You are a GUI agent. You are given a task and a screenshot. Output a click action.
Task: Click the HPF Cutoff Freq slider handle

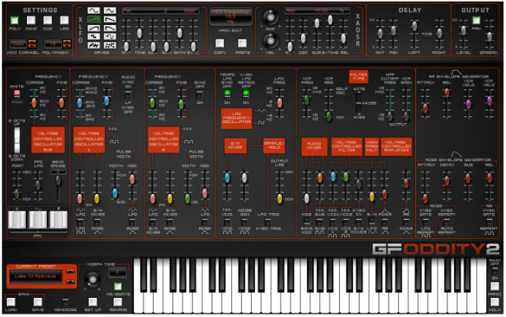pos(390,116)
